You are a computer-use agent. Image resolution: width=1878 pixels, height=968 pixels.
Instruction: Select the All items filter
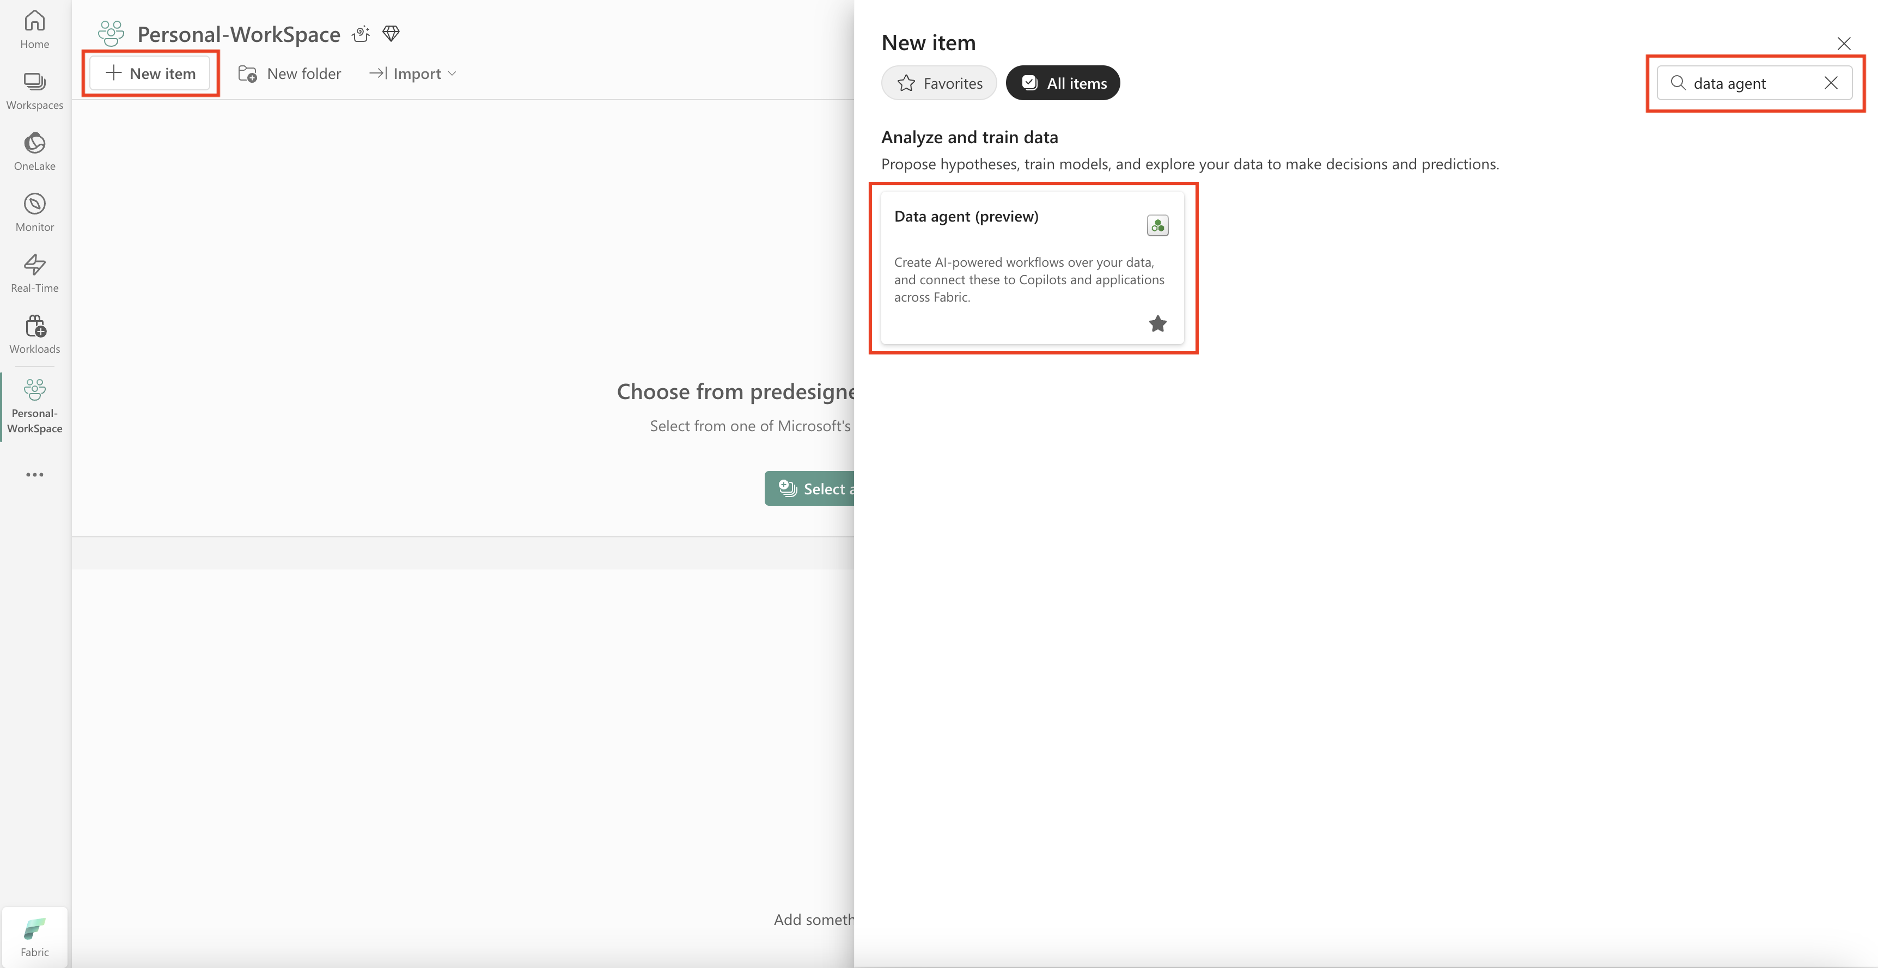1062,83
